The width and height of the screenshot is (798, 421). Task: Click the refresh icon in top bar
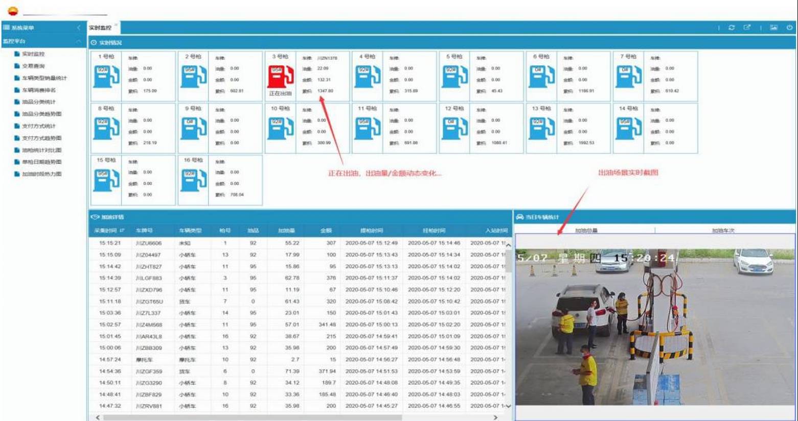coord(732,28)
